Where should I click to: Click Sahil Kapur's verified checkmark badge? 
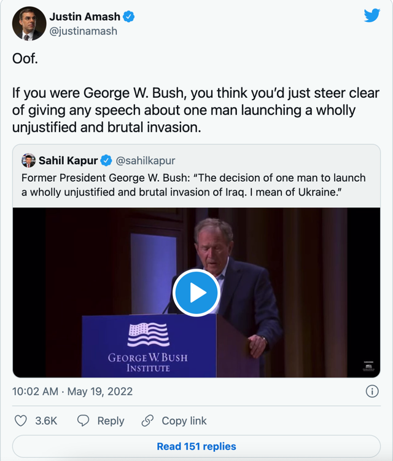point(106,160)
